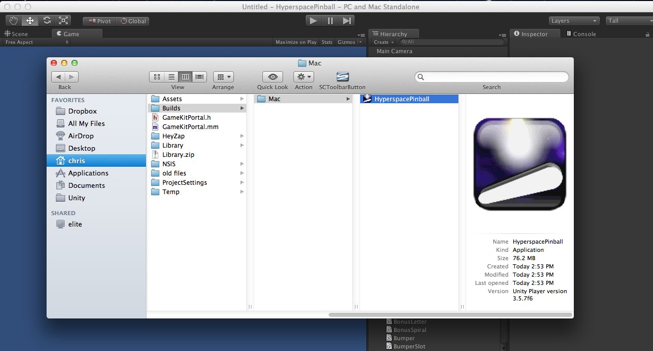Switch Finder to list view
Image resolution: width=653 pixels, height=351 pixels.
click(x=171, y=76)
